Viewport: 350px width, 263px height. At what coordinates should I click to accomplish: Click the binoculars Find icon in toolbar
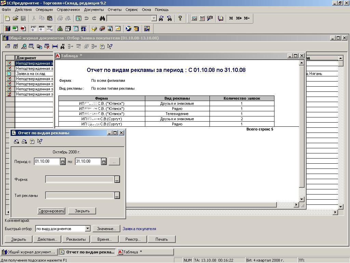(x=102, y=18)
